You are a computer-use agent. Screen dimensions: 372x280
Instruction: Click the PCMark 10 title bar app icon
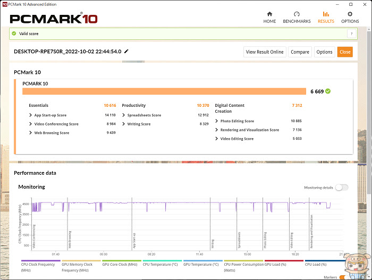tap(4, 4)
